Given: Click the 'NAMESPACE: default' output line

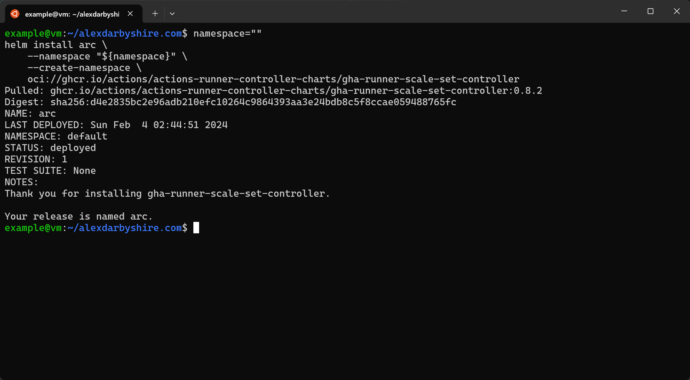Looking at the screenshot, I should (56, 136).
